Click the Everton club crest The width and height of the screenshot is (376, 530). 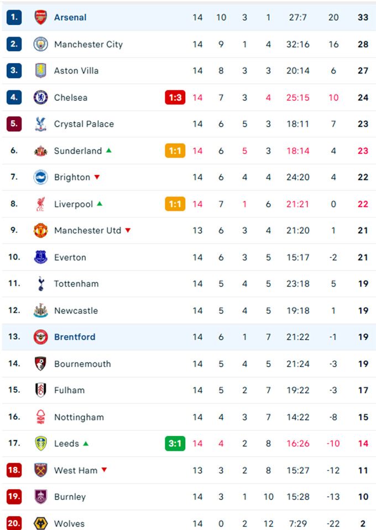[40, 257]
